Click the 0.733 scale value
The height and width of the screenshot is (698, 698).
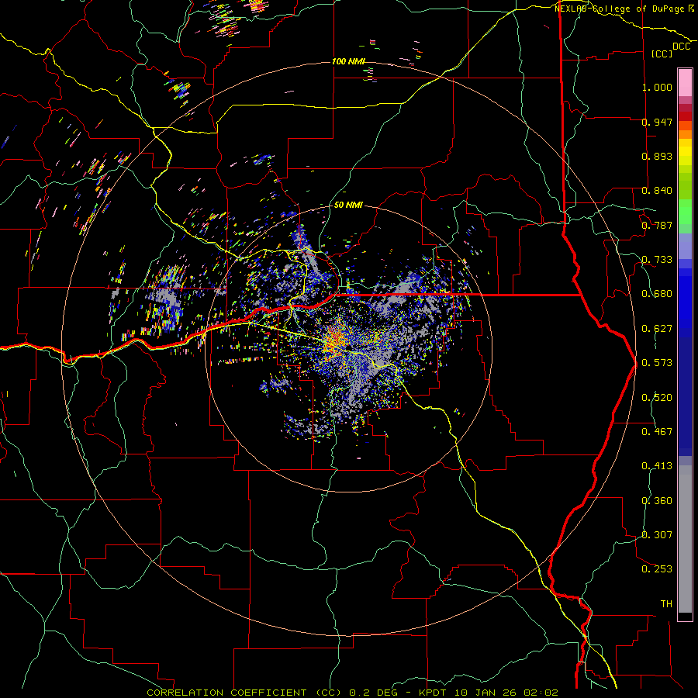[657, 260]
